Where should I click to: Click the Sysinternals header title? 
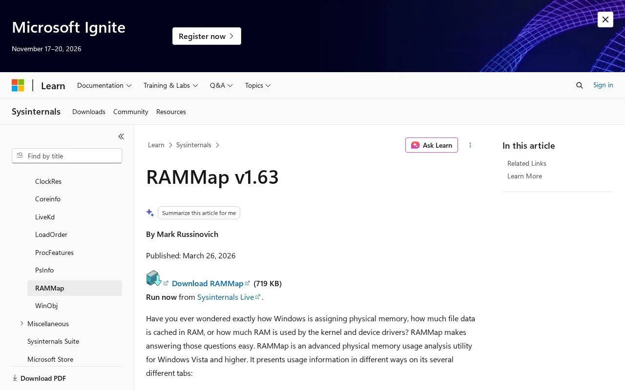click(36, 112)
